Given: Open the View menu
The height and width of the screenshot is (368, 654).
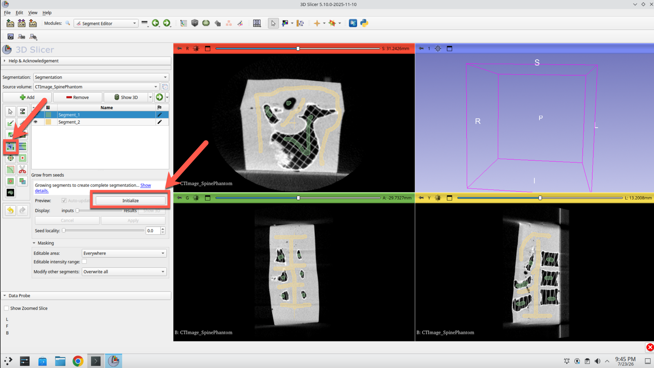Looking at the screenshot, I should coord(33,13).
